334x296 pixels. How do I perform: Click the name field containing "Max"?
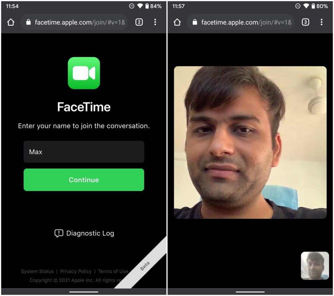84,152
